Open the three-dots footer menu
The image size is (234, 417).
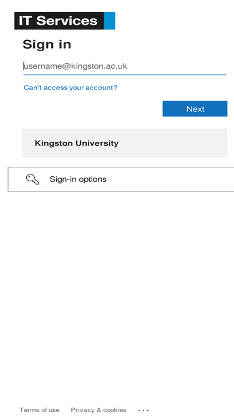coord(144,410)
